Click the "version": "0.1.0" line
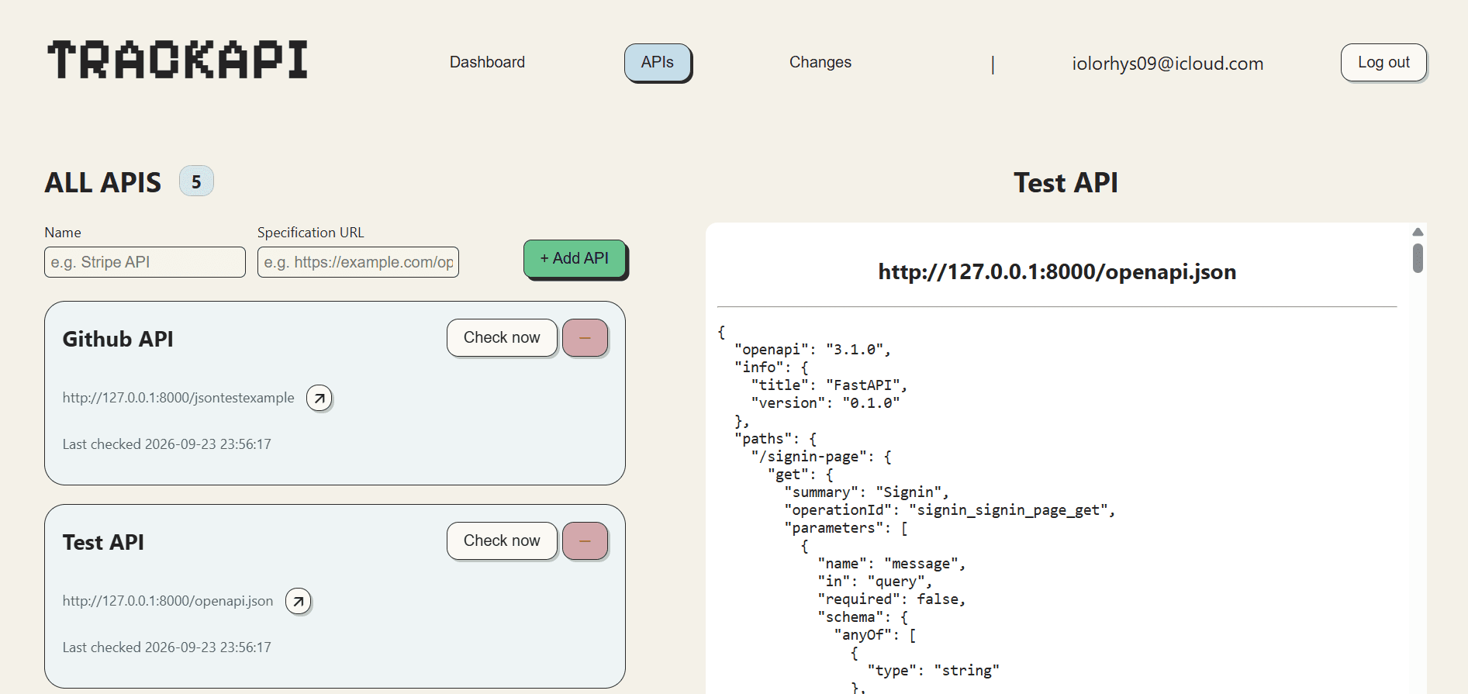Viewport: 1468px width, 694px height. tap(825, 403)
